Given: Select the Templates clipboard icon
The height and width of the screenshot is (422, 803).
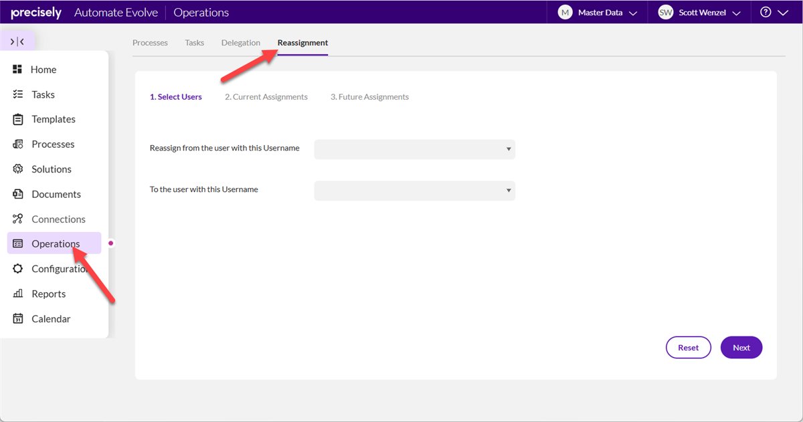Looking at the screenshot, I should (18, 120).
